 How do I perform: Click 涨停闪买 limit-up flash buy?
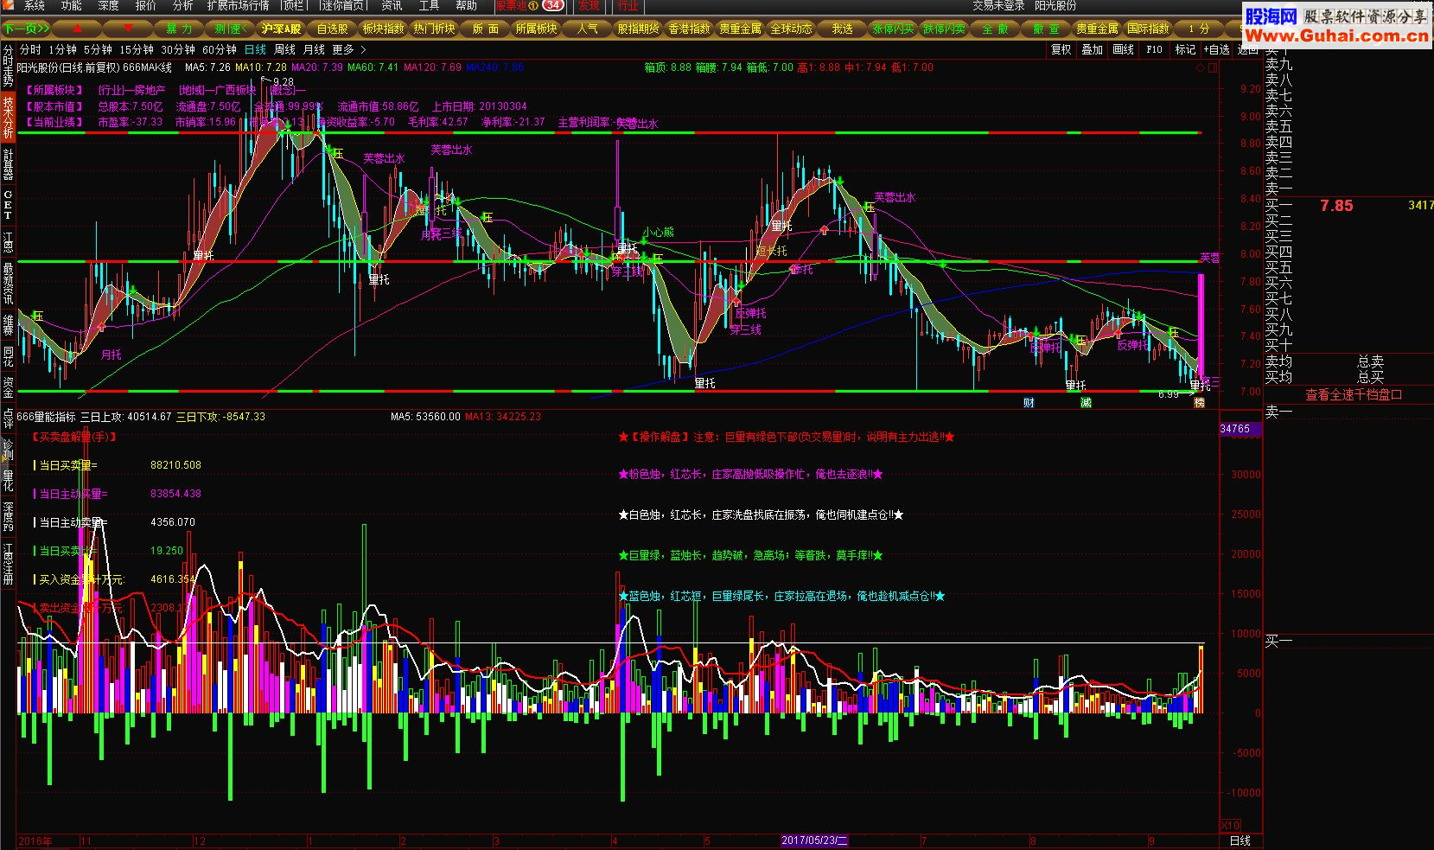[893, 29]
